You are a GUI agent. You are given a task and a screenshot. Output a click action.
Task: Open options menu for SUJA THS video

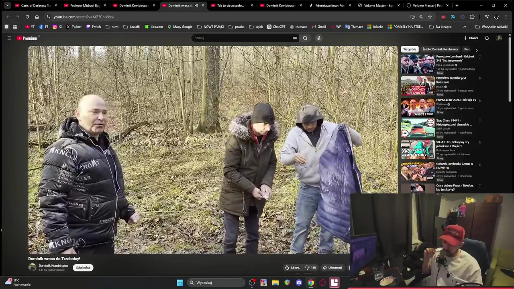tap(480, 143)
